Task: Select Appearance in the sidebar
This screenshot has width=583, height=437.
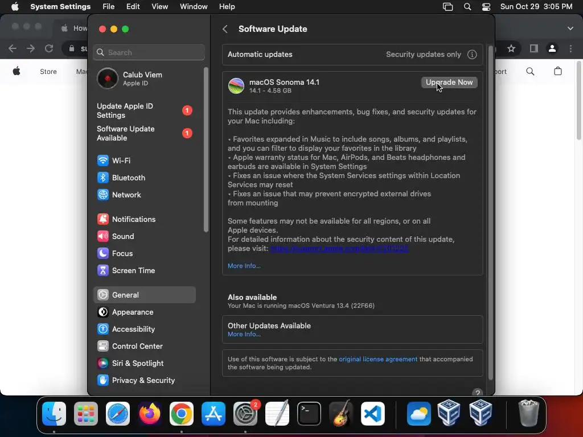Action: coord(144,312)
